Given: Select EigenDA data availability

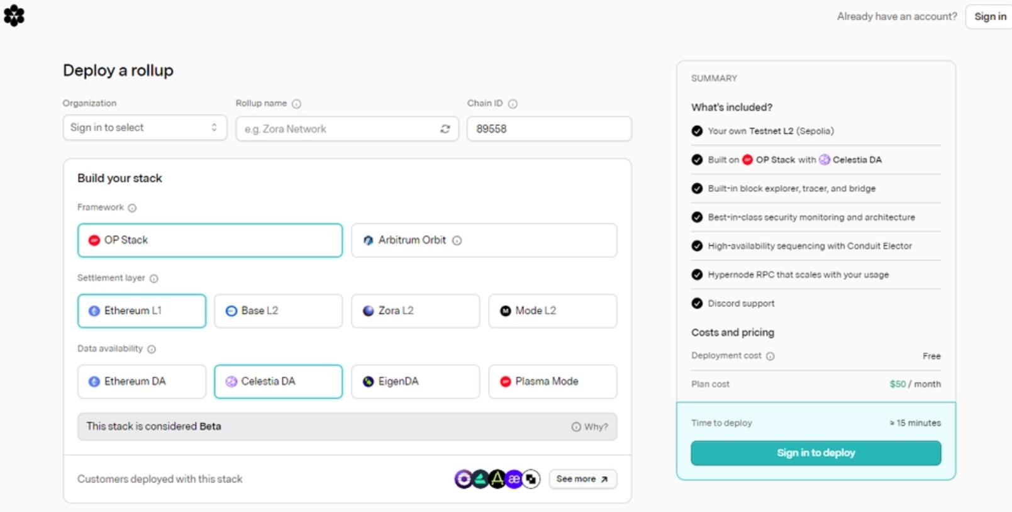Looking at the screenshot, I should pyautogui.click(x=416, y=381).
